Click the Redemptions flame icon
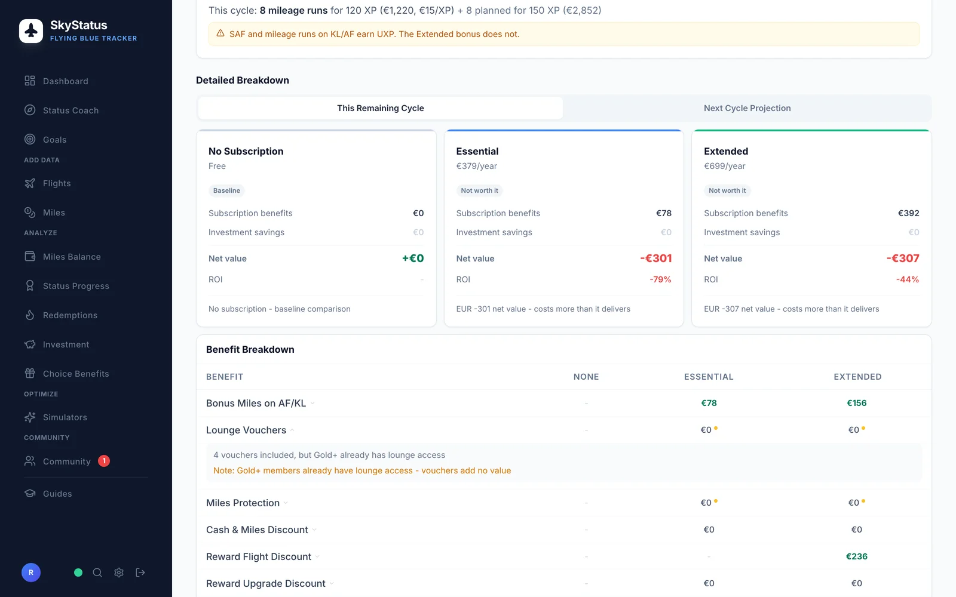Screen dimensions: 956x597 pos(30,315)
